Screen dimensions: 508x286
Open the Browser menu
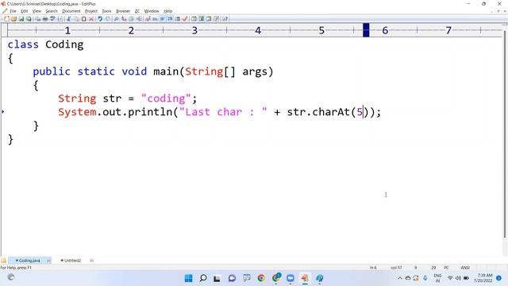click(x=123, y=11)
